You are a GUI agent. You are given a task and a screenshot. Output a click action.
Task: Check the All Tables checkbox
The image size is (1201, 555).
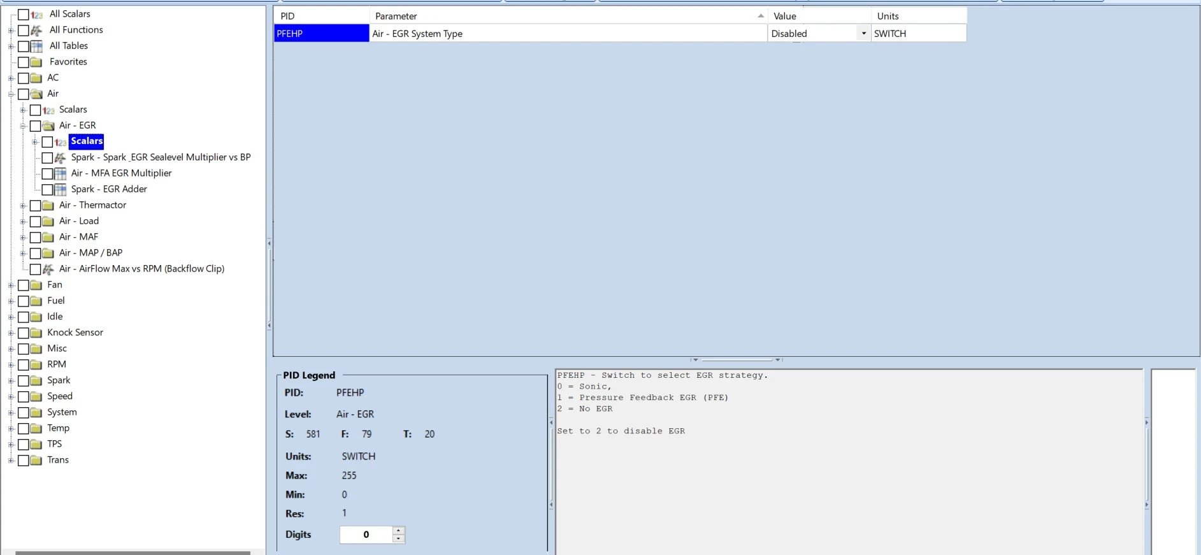click(24, 46)
